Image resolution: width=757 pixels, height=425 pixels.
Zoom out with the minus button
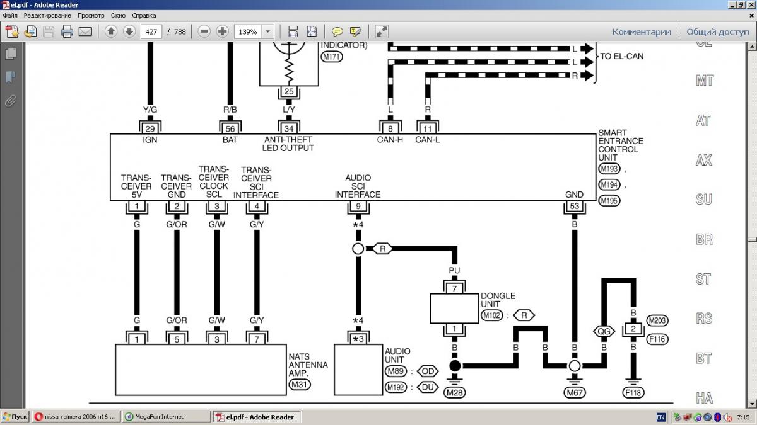204,31
